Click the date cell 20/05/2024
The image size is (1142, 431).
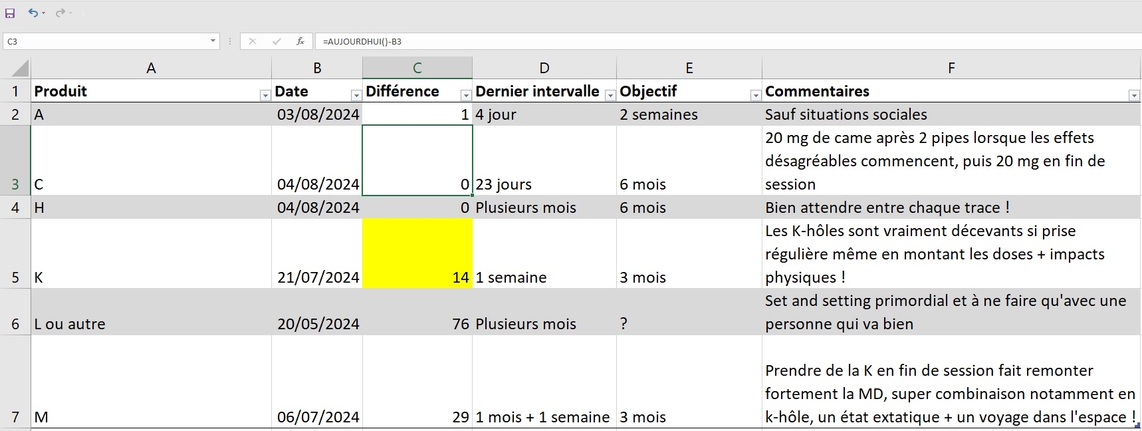(x=317, y=312)
